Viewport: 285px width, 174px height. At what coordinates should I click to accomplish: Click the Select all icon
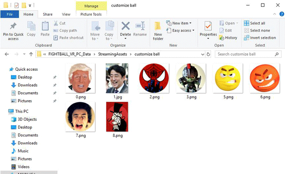point(246,23)
